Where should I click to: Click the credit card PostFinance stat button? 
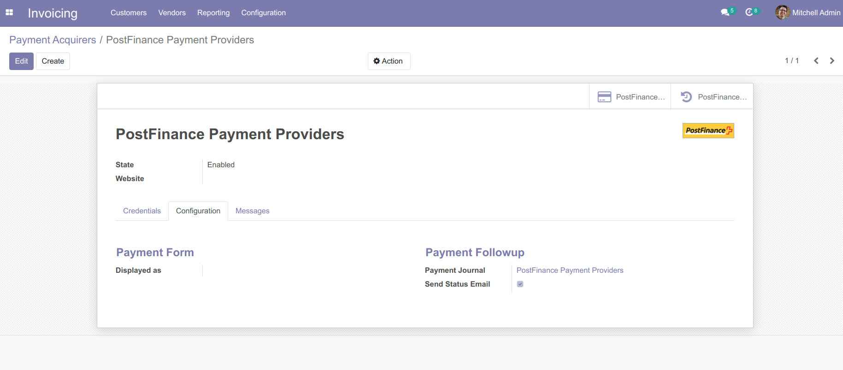click(x=630, y=97)
